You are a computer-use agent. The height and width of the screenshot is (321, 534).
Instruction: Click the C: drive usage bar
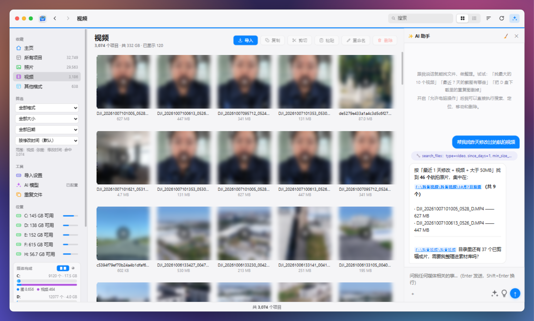point(71,216)
